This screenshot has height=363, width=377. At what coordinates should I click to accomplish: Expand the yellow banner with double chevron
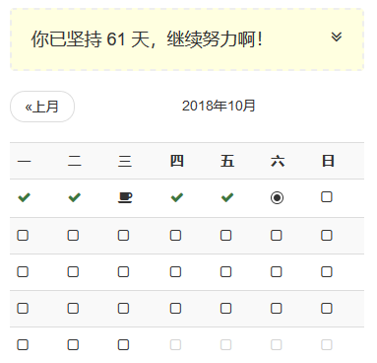pyautogui.click(x=337, y=36)
